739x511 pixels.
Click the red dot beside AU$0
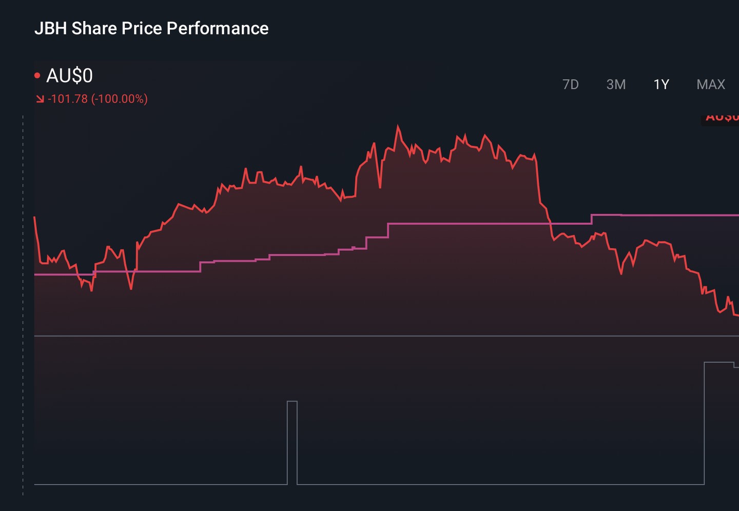point(37,76)
